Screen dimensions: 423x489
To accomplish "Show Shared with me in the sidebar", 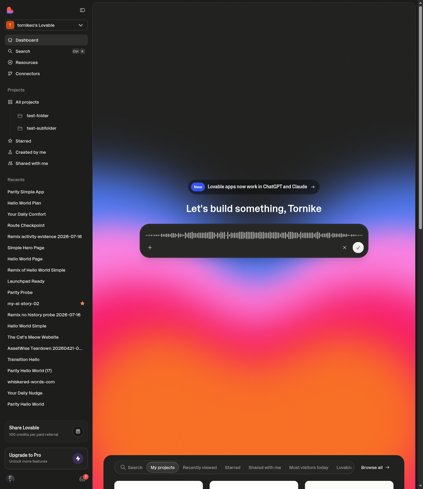I will point(46,163).
